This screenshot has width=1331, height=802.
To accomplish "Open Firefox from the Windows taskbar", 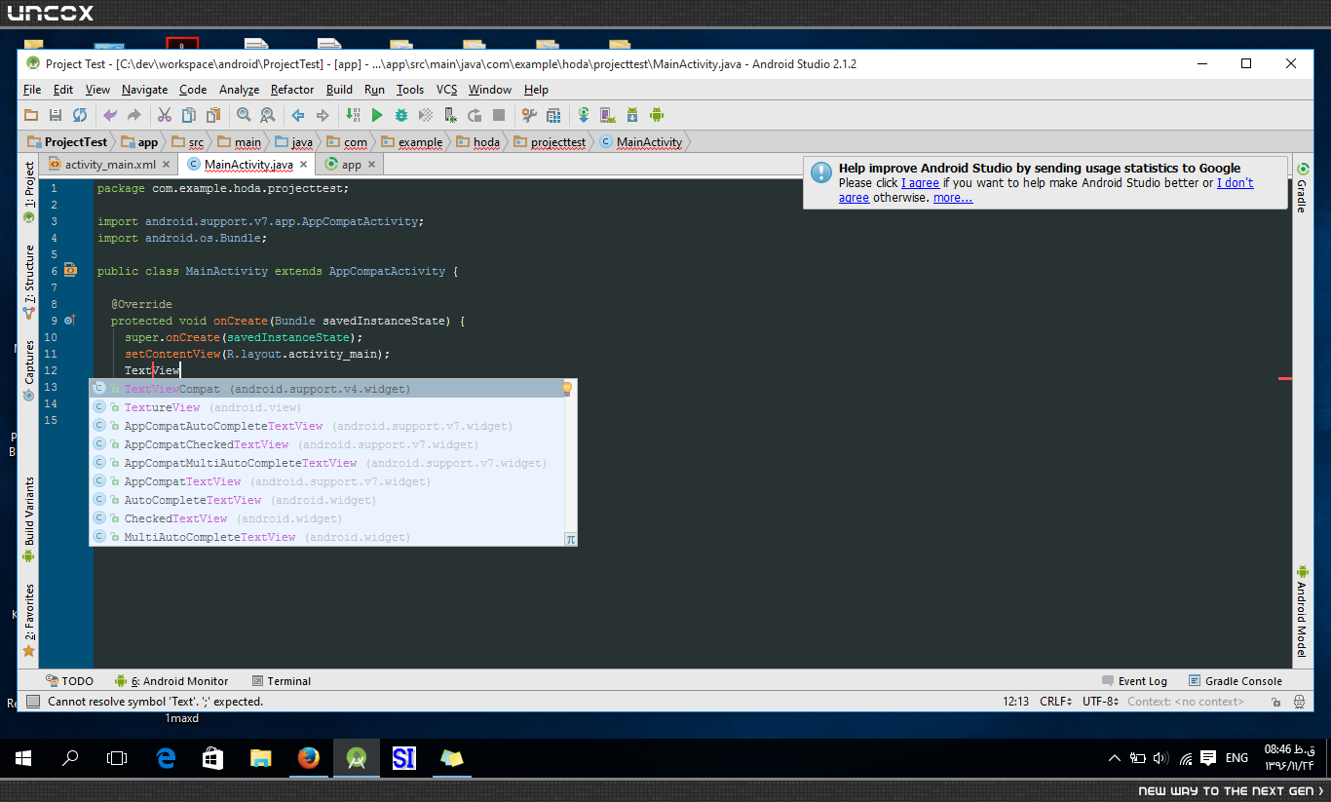I will click(x=309, y=757).
